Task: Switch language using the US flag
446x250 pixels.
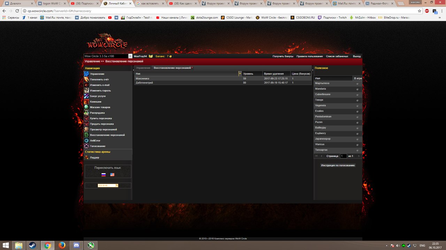Action: (x=112, y=175)
